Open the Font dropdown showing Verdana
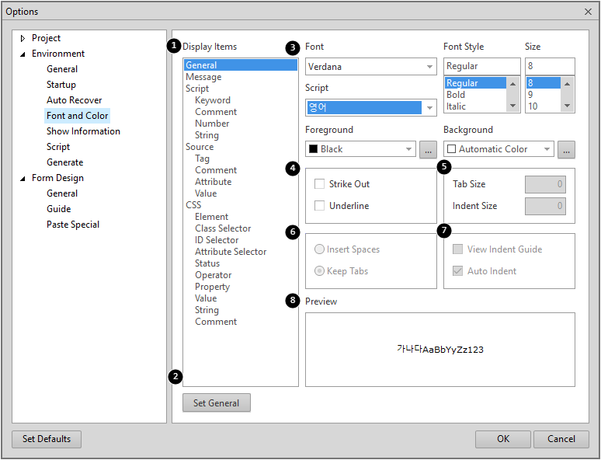 [x=370, y=67]
